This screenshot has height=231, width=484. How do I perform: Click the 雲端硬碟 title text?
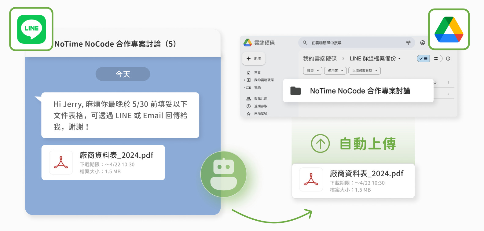(x=265, y=43)
